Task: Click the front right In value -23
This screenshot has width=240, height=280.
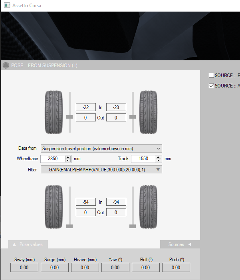Action: coord(116,107)
